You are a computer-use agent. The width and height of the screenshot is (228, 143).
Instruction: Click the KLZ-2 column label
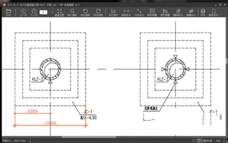point(38,79)
